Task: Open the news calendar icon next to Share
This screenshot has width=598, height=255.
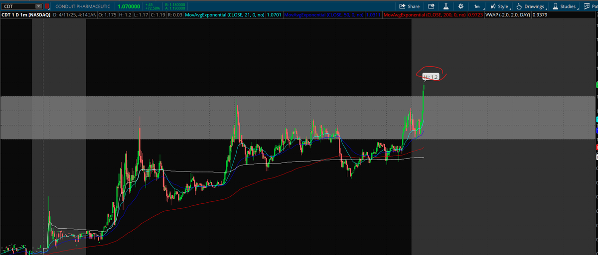Action: coord(432,6)
